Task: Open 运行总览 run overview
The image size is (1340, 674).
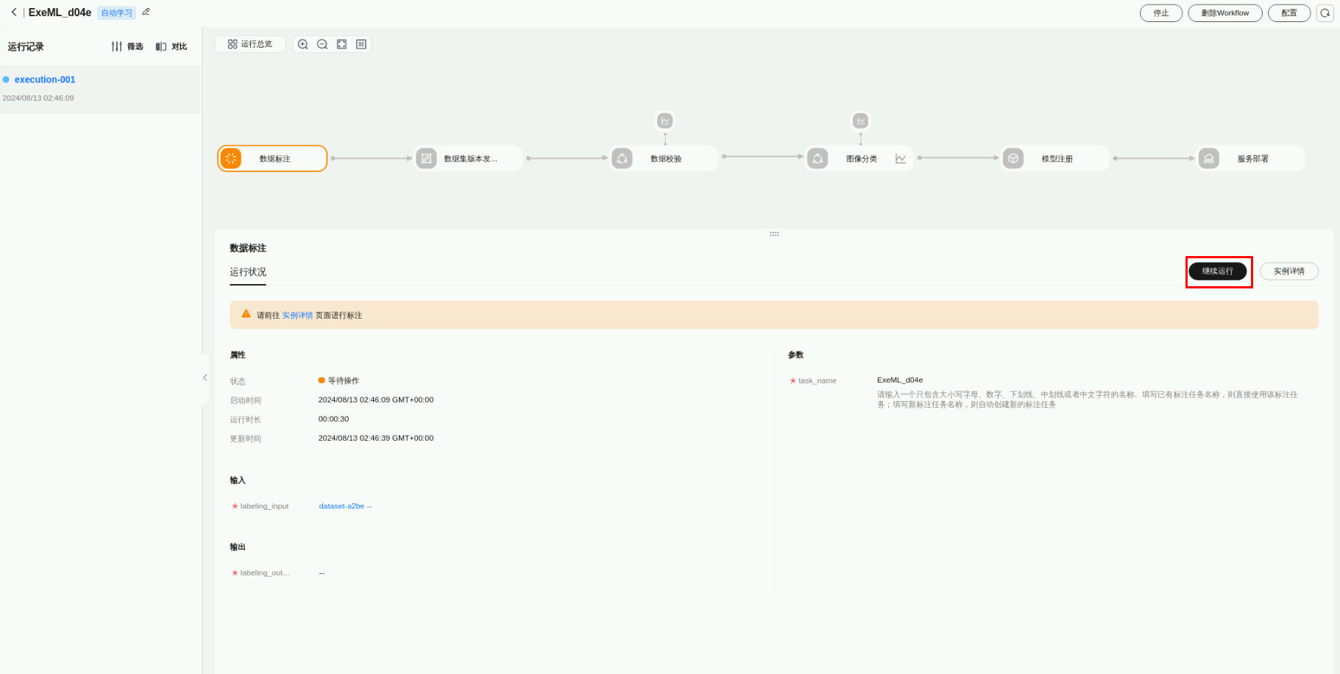Action: (x=250, y=44)
